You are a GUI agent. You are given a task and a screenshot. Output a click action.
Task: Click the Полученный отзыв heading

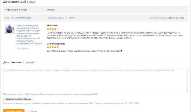point(56,44)
